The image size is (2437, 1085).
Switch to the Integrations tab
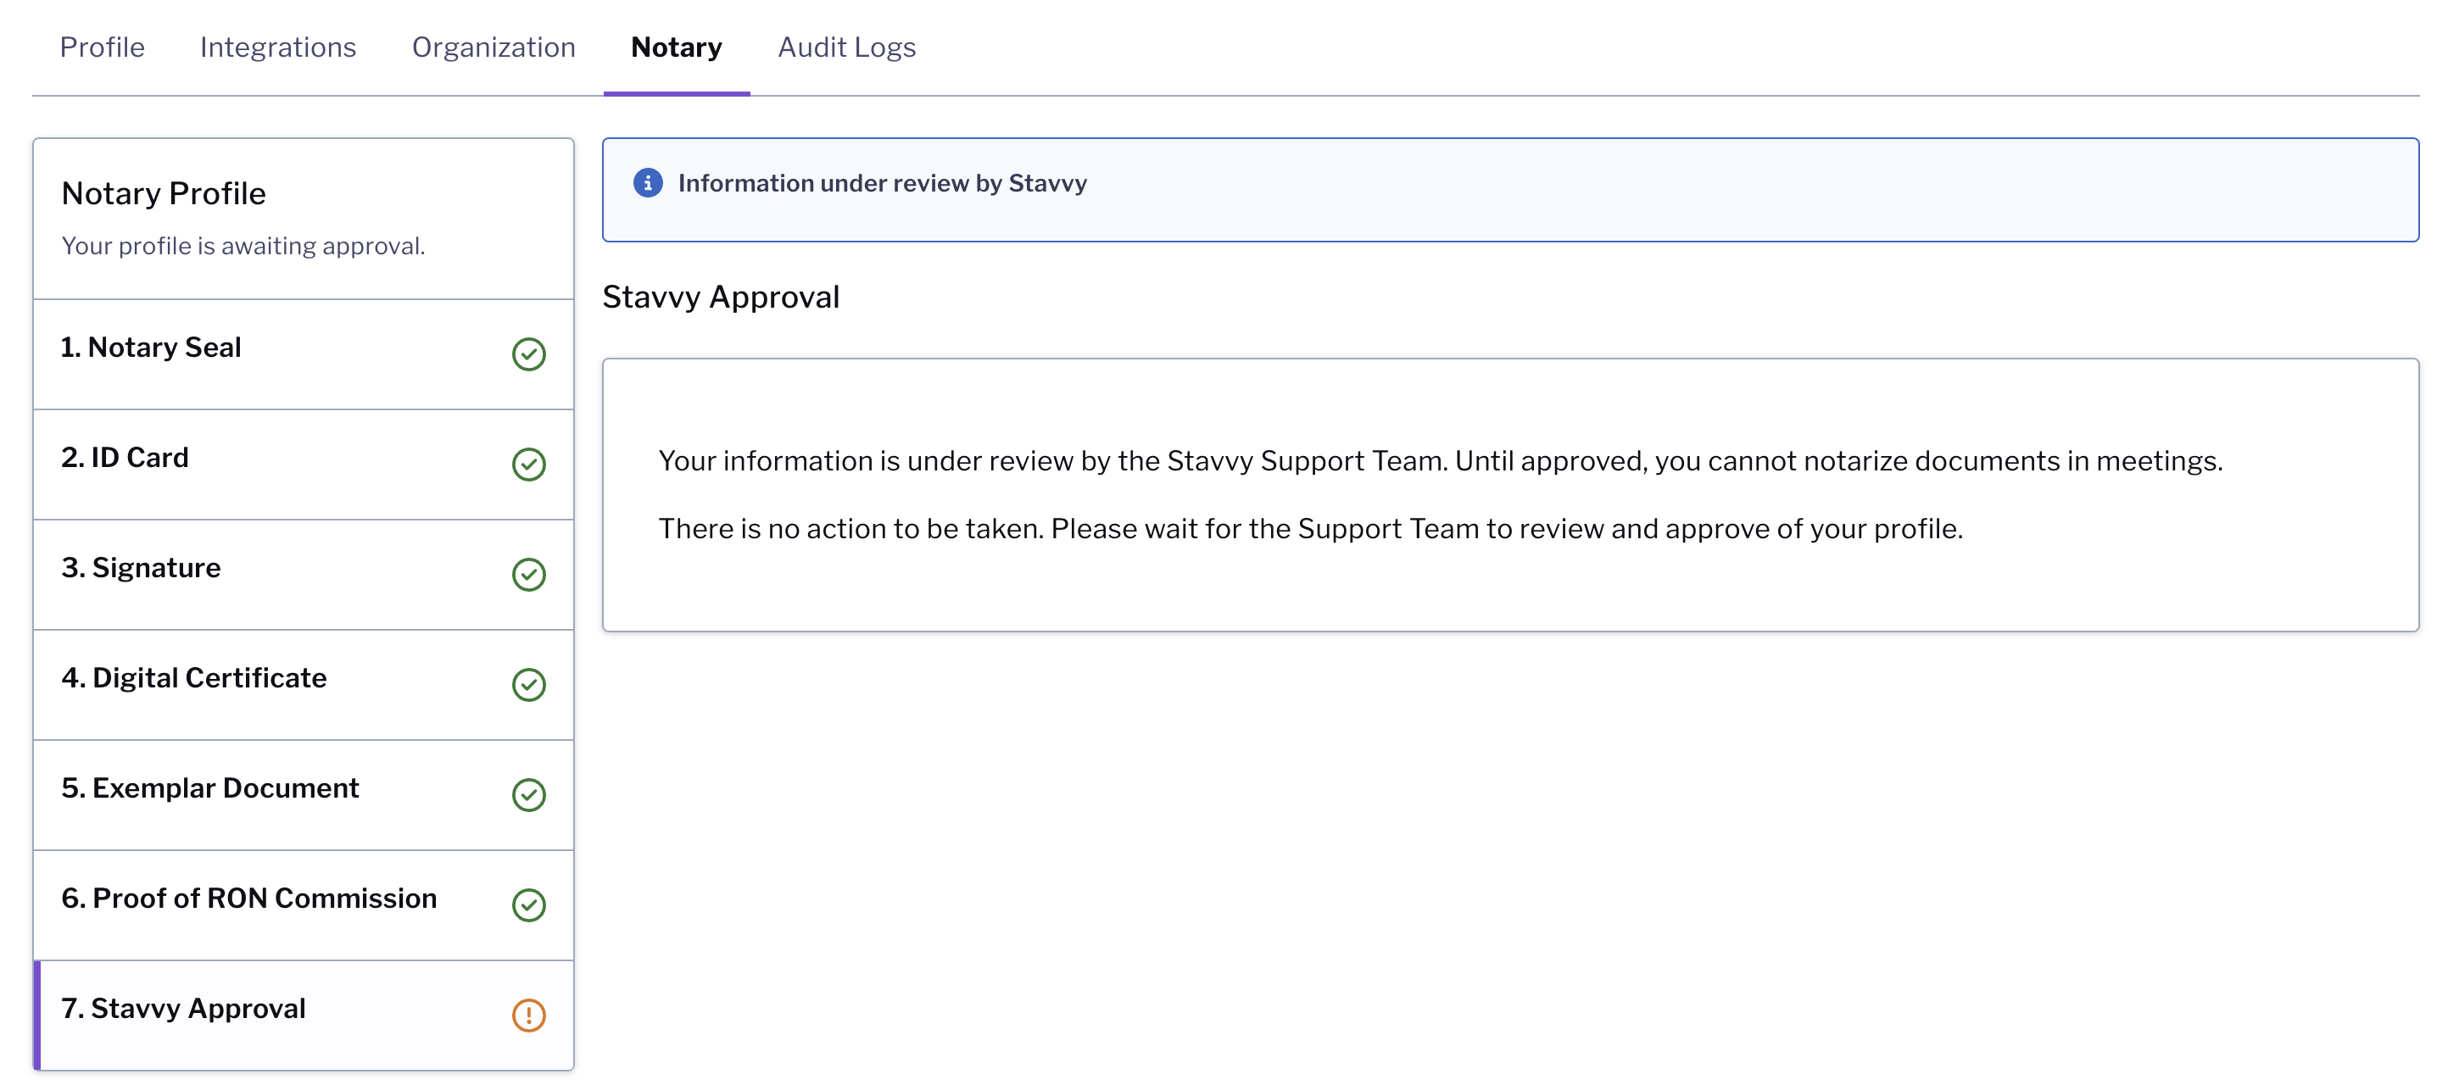tap(278, 47)
